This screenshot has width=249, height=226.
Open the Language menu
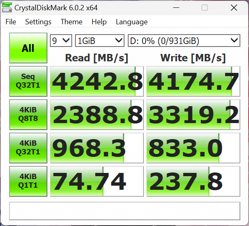coord(132,22)
